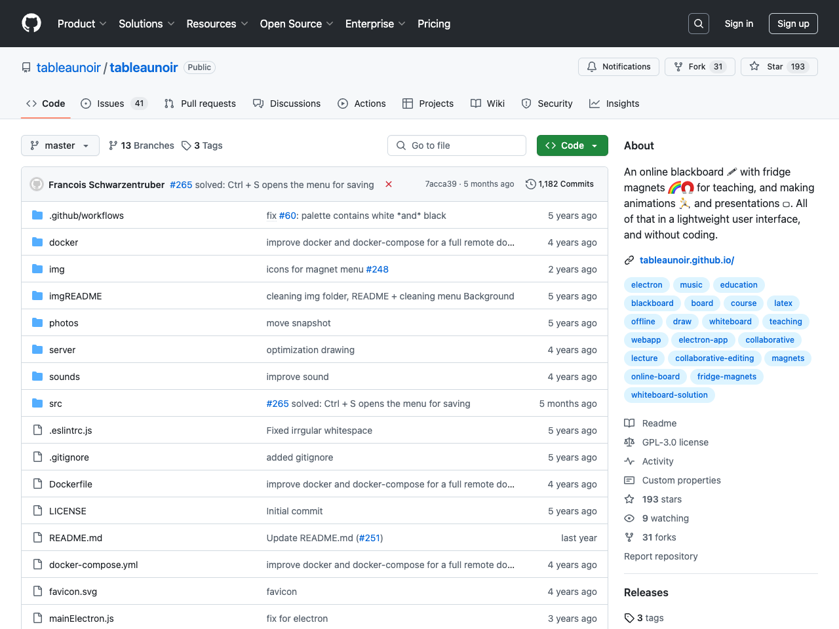
Task: Open the 1,182 Commits history
Action: [x=560, y=184]
